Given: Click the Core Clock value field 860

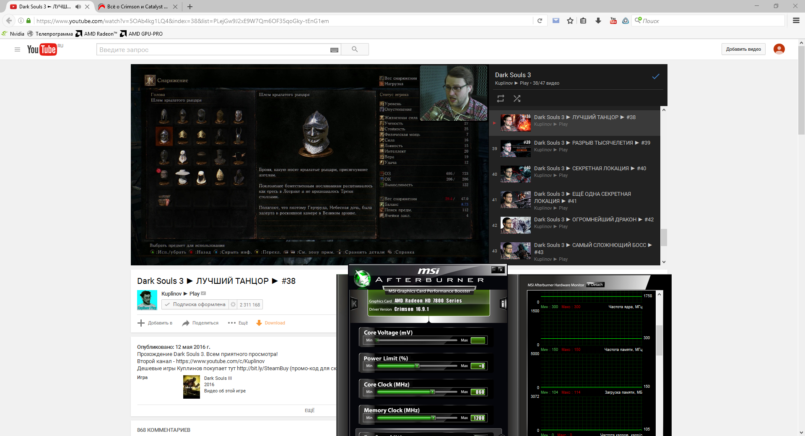Looking at the screenshot, I should point(478,392).
